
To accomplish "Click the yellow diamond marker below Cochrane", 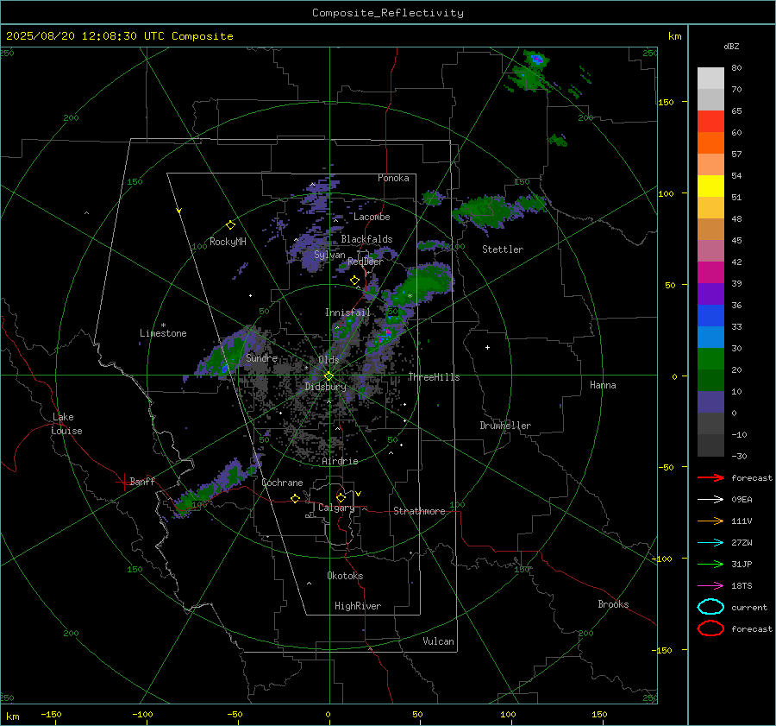I will pos(295,498).
